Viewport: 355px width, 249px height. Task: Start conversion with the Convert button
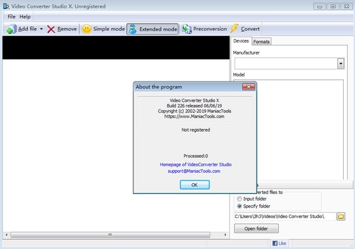coord(245,29)
